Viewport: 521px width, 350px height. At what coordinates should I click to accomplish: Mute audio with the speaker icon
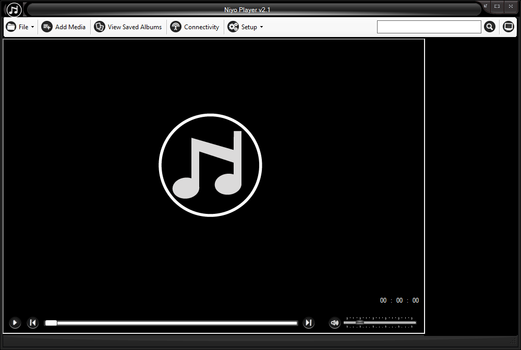click(x=335, y=322)
